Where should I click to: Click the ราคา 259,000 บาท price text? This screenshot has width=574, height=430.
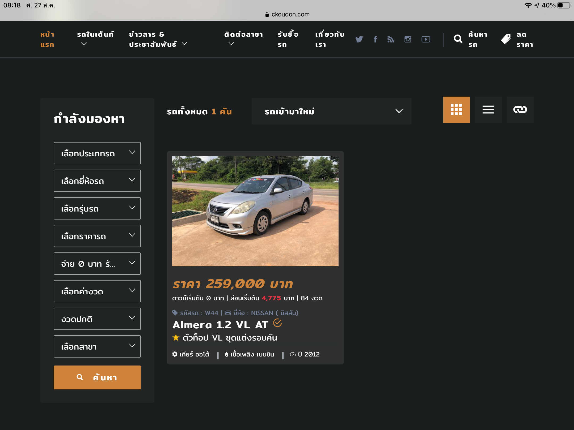click(233, 284)
